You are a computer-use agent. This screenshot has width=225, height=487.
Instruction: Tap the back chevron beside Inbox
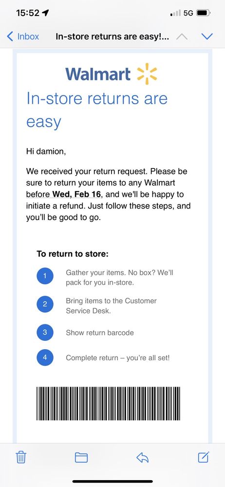(x=10, y=37)
